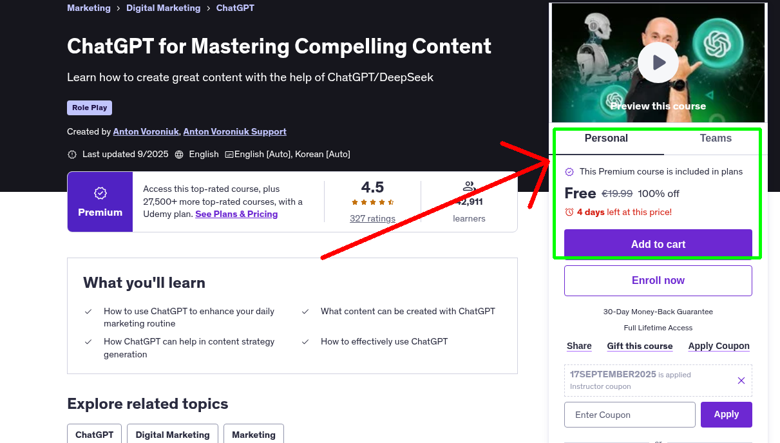Image resolution: width=780 pixels, height=443 pixels.
Task: Click the alarm clock icon beside 4 days left
Action: click(569, 212)
